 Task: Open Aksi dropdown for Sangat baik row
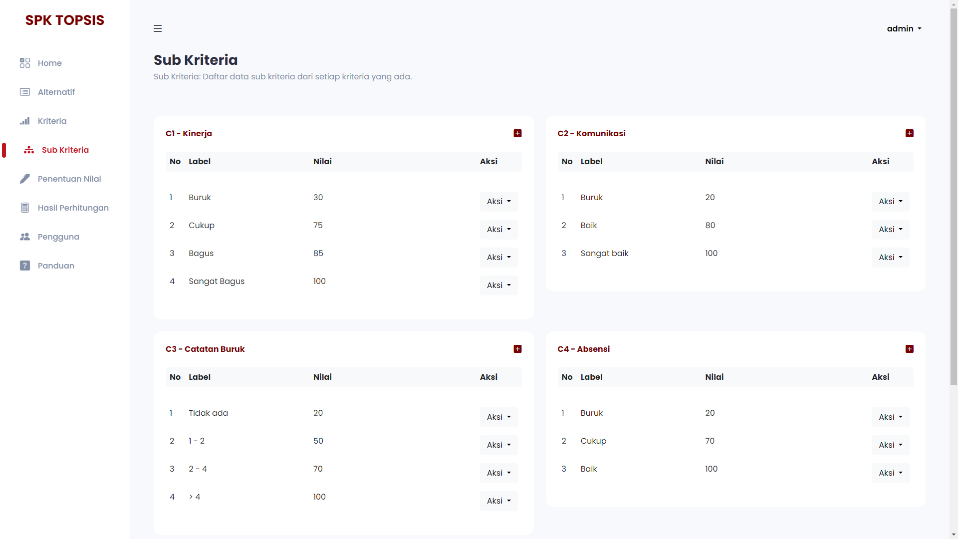891,258
